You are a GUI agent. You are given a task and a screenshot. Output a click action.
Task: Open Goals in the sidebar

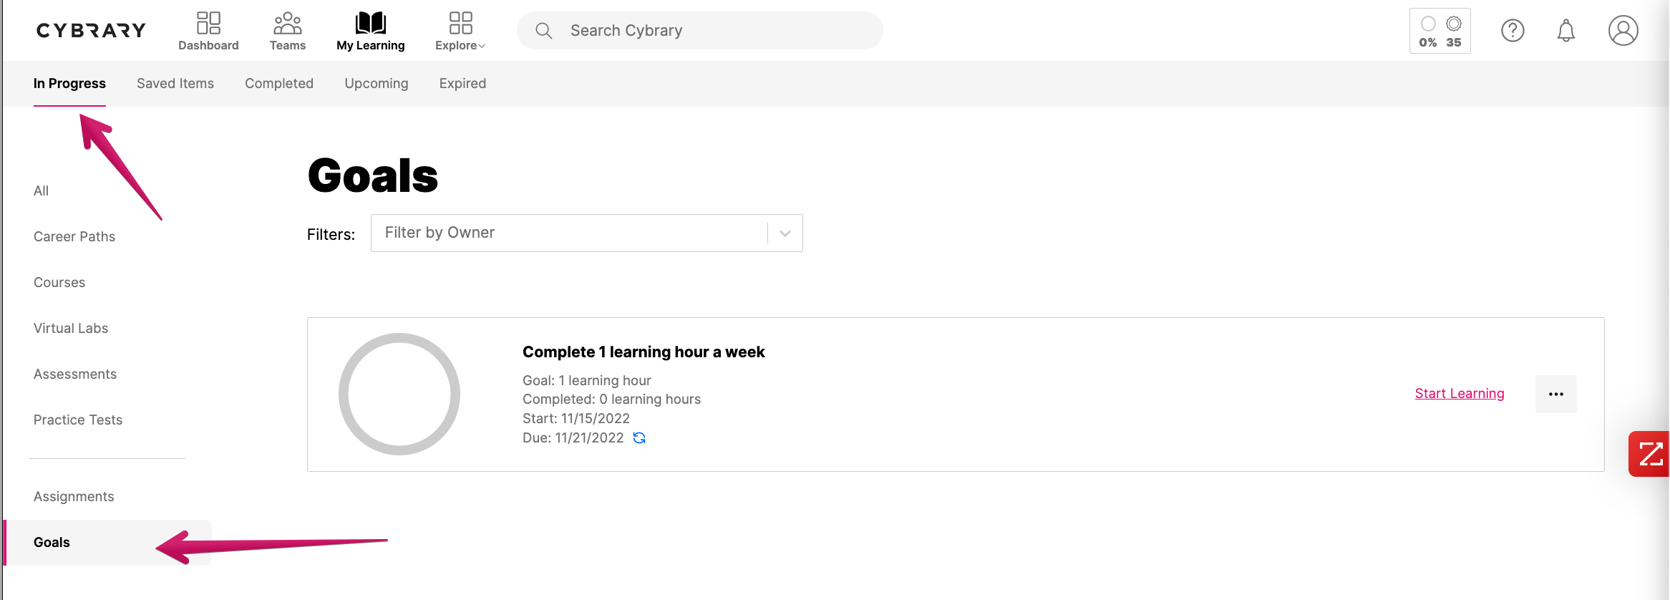coord(107,543)
